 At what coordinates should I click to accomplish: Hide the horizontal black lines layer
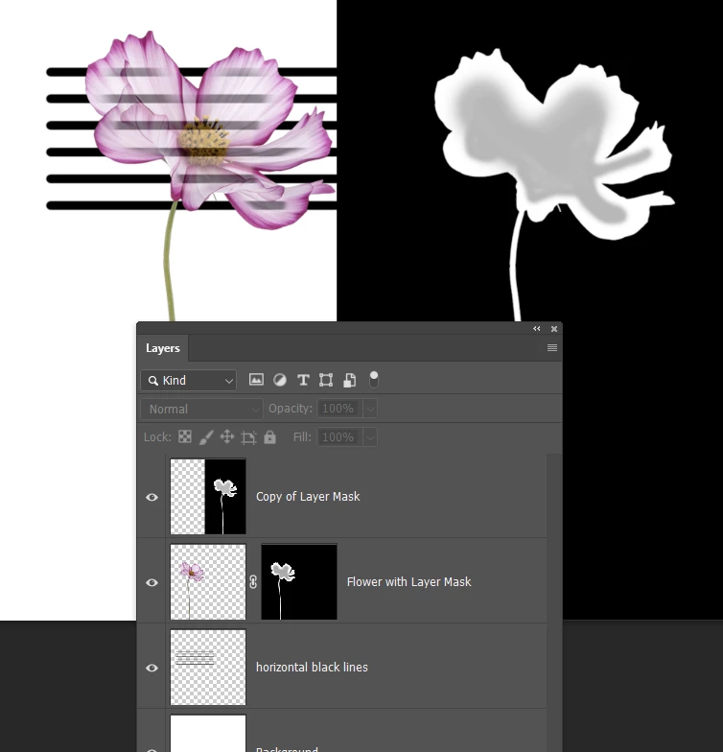pyautogui.click(x=152, y=668)
